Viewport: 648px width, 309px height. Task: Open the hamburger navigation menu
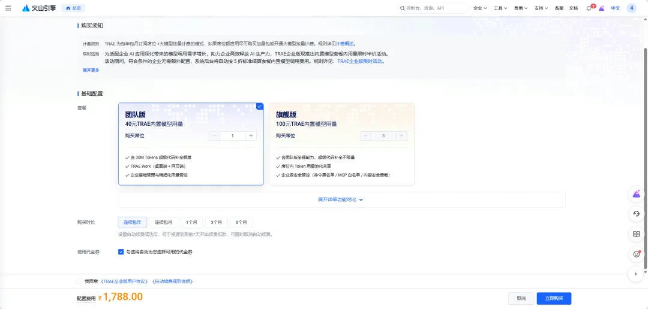8,8
